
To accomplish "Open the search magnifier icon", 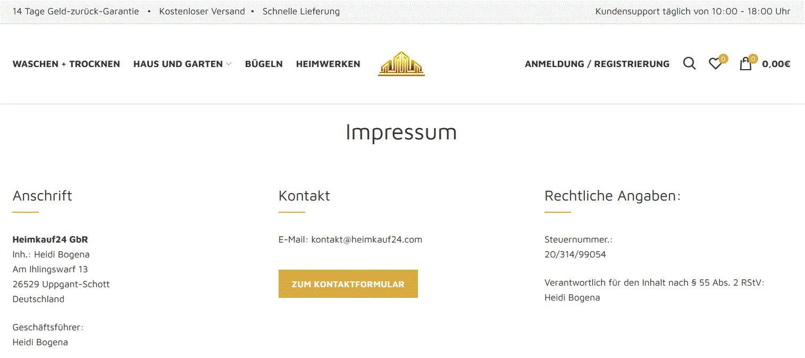I will tap(689, 64).
